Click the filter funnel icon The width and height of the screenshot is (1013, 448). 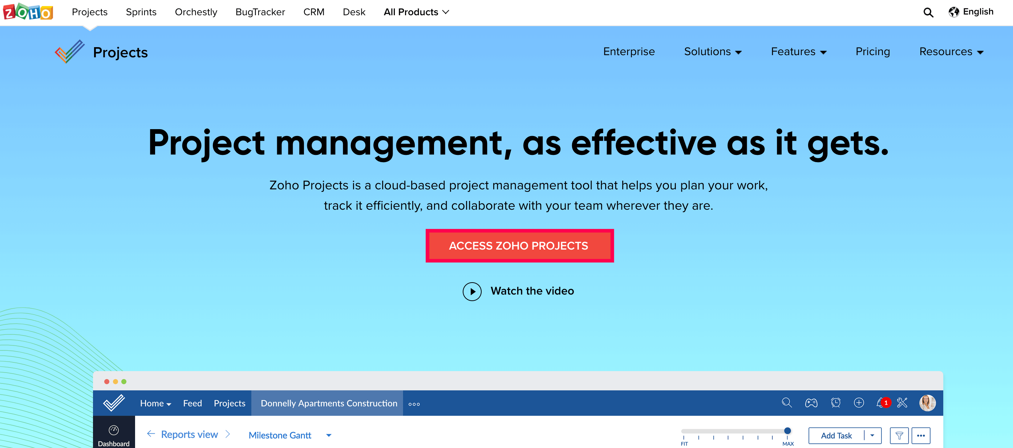[899, 435]
